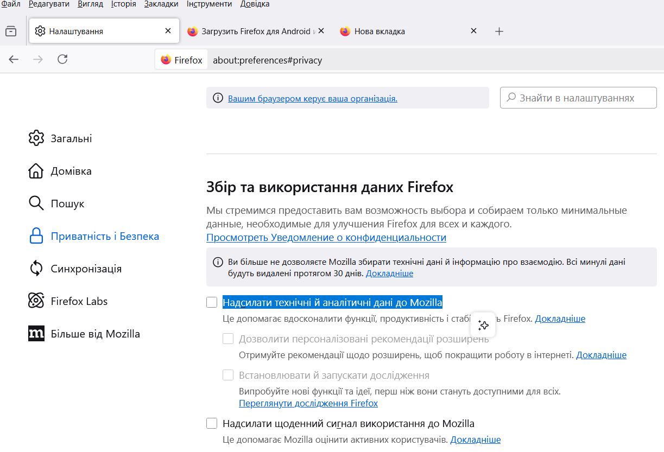Open Переглянути дослідження Firefox link
The width and height of the screenshot is (664, 452).
[308, 403]
